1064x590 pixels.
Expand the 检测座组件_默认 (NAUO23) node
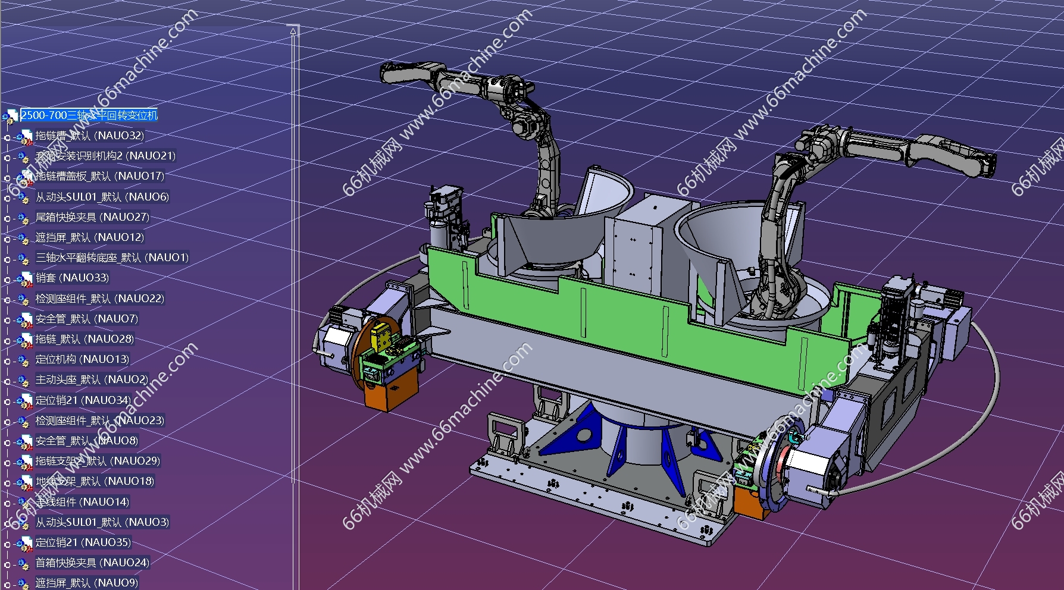coord(7,422)
